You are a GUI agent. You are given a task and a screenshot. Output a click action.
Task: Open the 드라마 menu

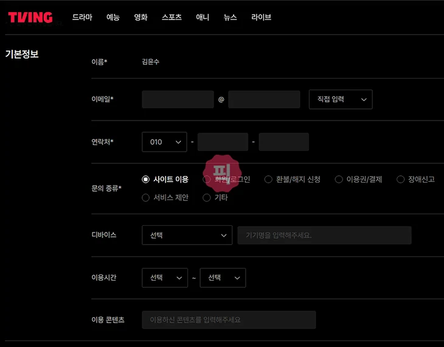point(82,17)
